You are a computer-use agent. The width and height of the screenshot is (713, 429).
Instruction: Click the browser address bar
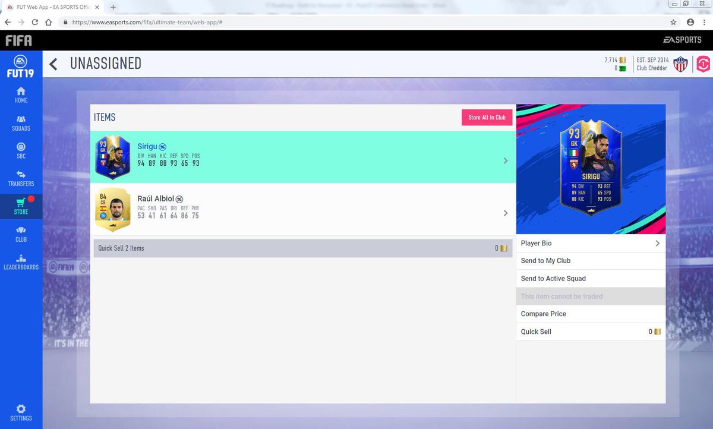pos(362,22)
